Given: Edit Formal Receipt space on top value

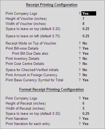Looking at the screenshot, I should tap(86, 114).
